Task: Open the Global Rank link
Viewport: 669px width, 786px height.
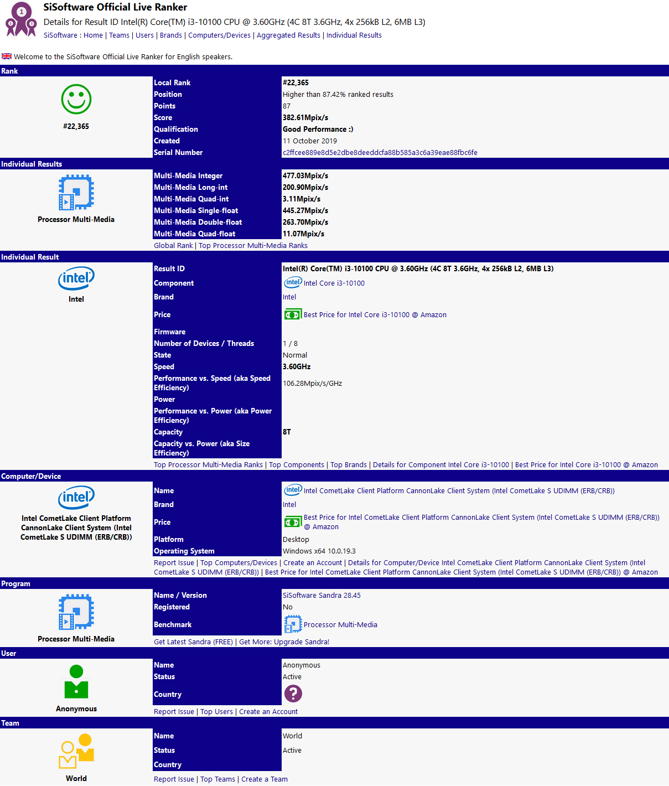Action: (x=173, y=246)
